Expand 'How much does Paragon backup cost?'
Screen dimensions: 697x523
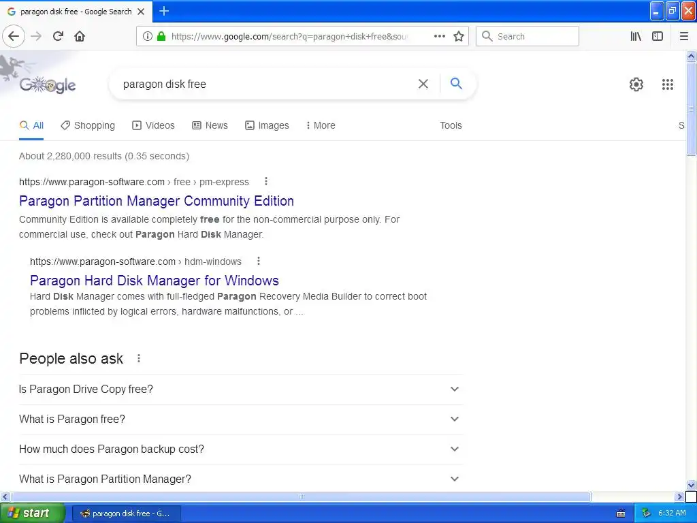click(x=241, y=449)
